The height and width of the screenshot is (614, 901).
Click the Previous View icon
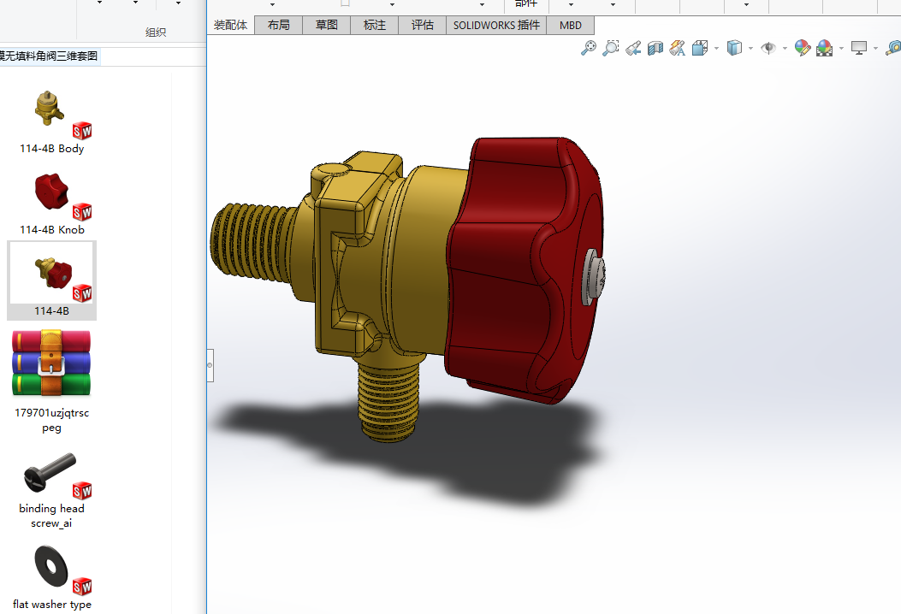coord(633,48)
